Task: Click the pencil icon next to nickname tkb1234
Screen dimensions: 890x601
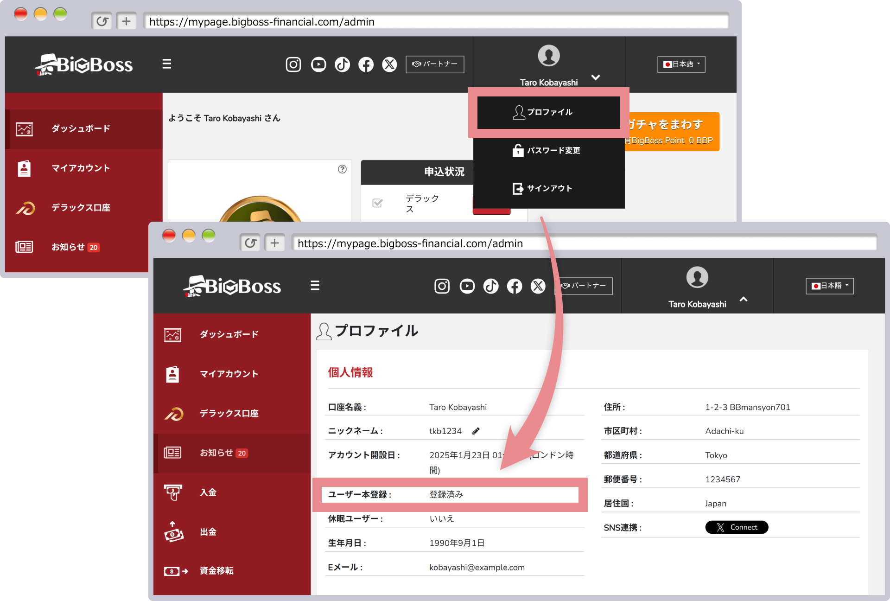Action: pos(476,431)
